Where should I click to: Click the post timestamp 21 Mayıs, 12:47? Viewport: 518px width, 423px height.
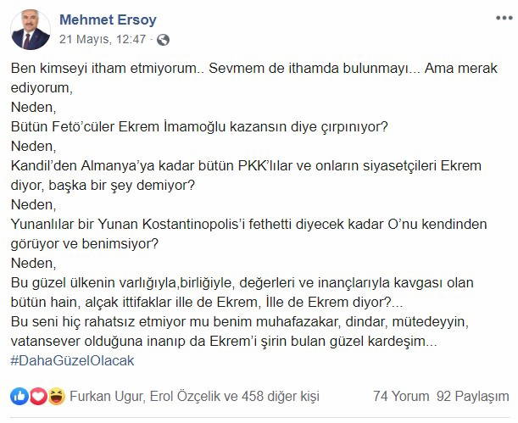(102, 40)
